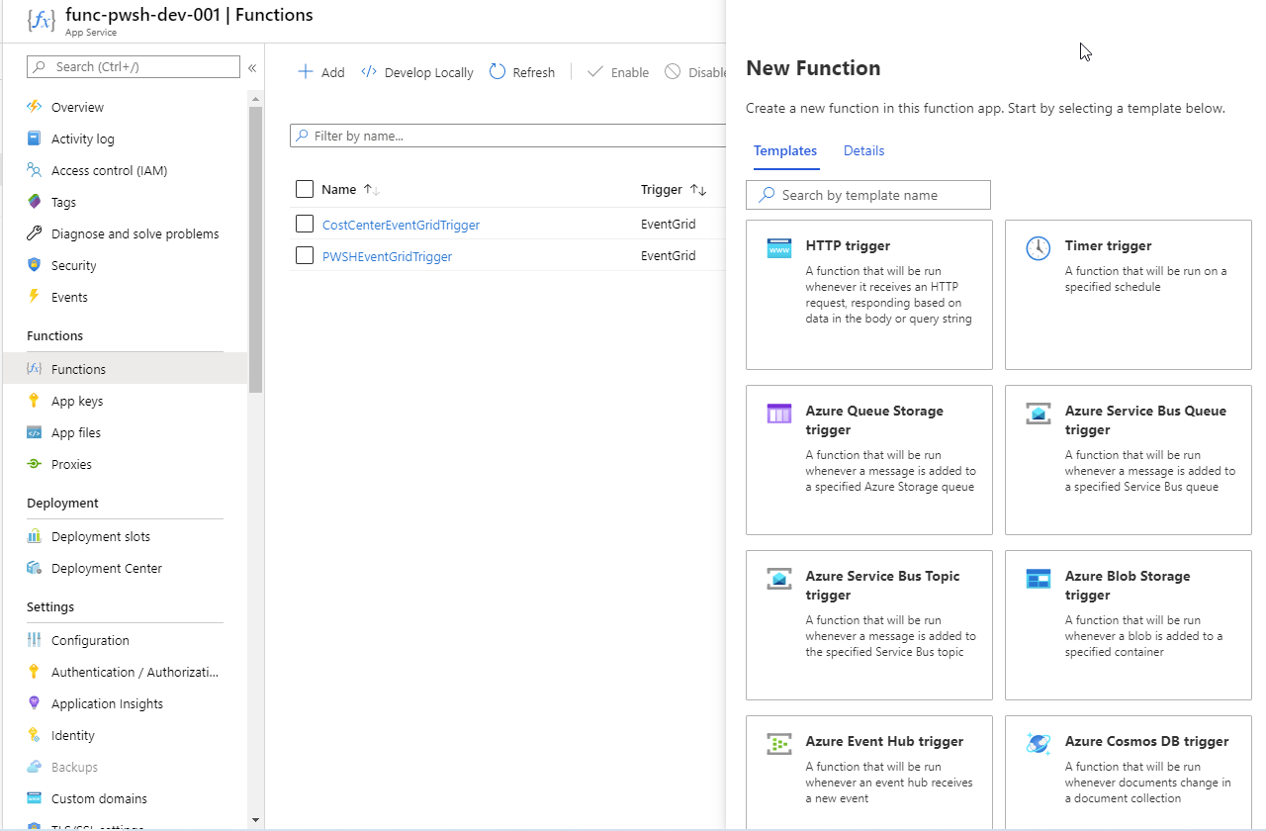Click EventGrid cell in the CostCenterEventGridTrigger row
Screen dimensions: 1266x831
[x=668, y=225]
